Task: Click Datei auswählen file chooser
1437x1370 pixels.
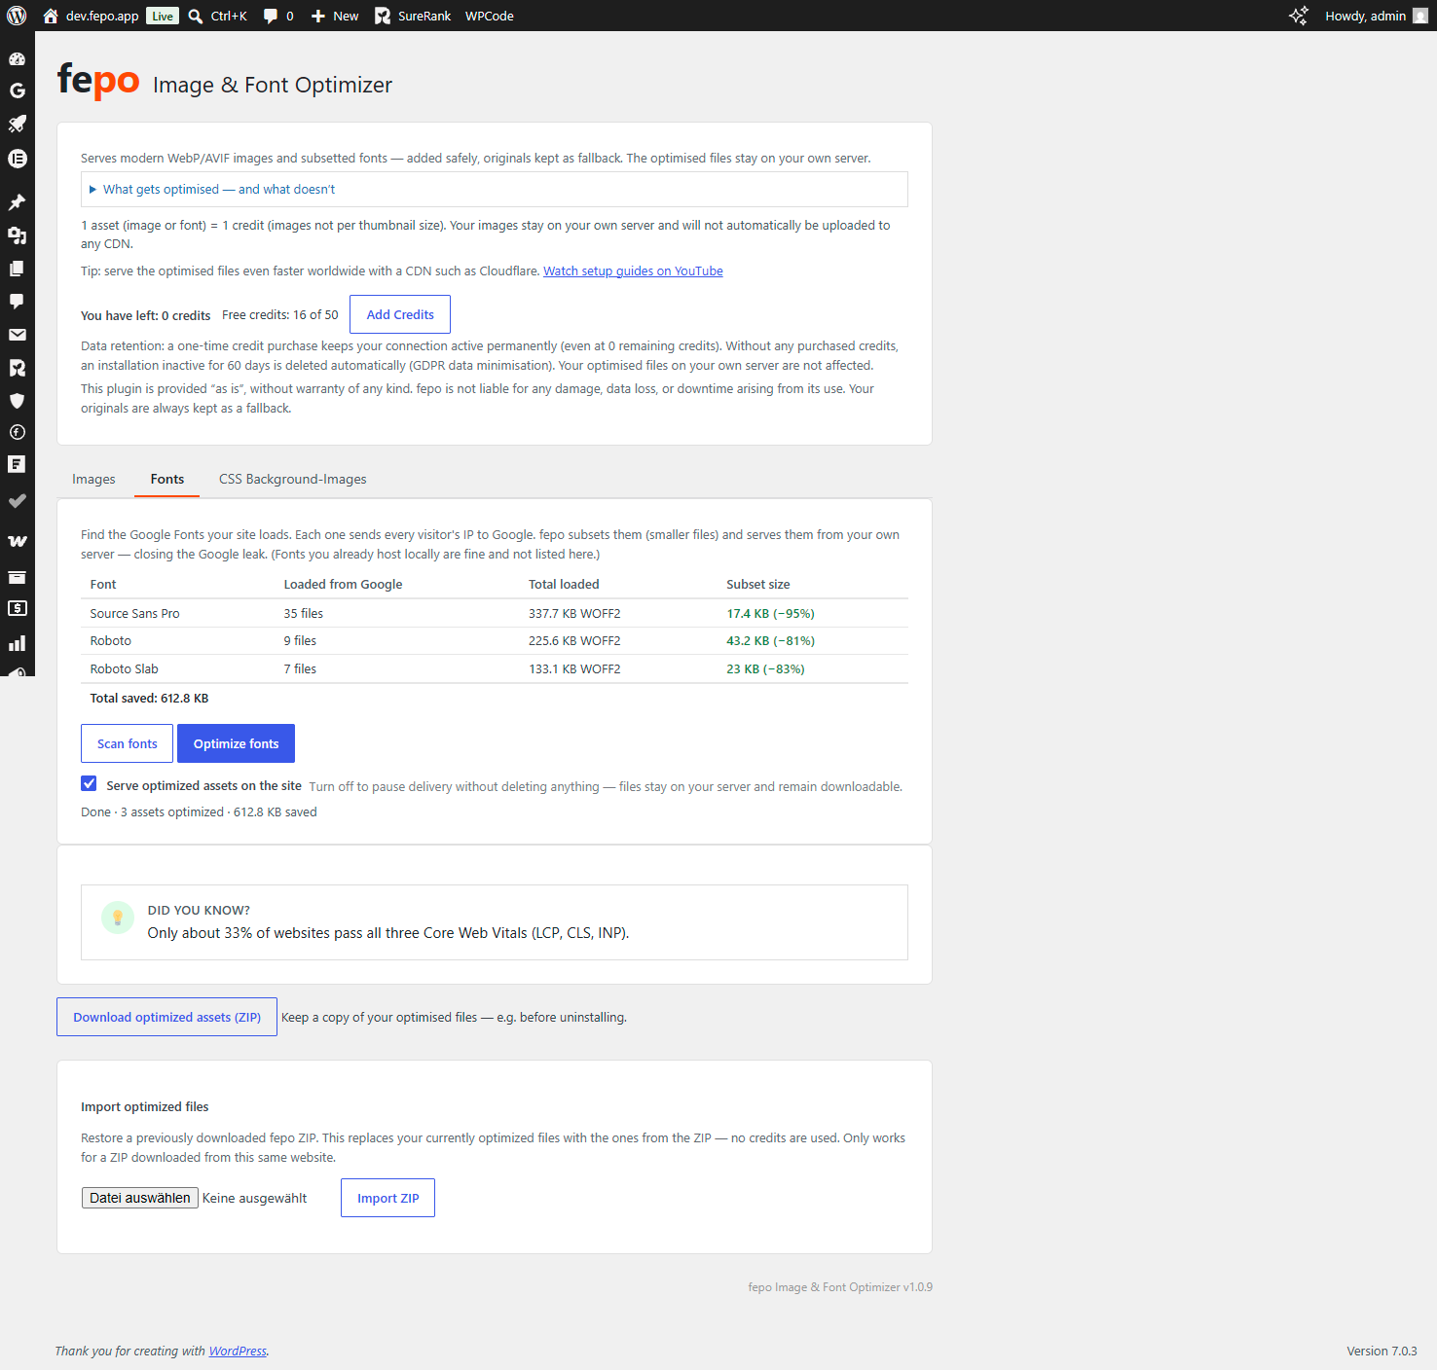Action: point(140,1198)
